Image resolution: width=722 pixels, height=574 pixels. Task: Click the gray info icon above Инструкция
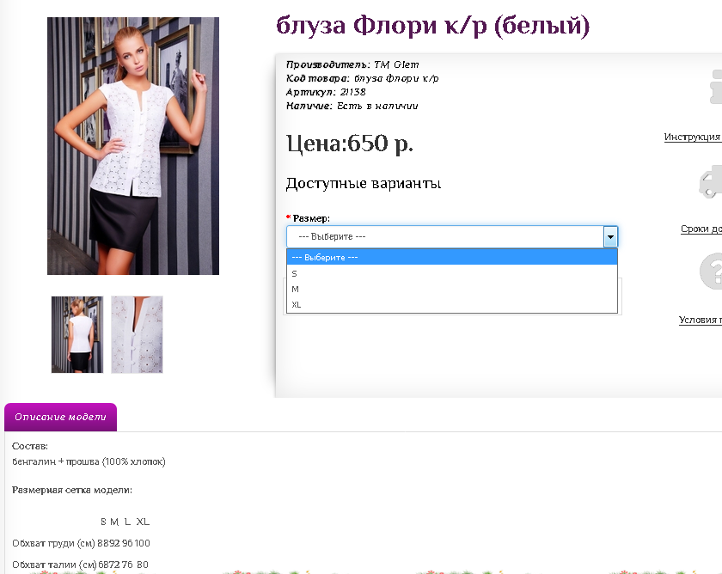click(x=713, y=89)
